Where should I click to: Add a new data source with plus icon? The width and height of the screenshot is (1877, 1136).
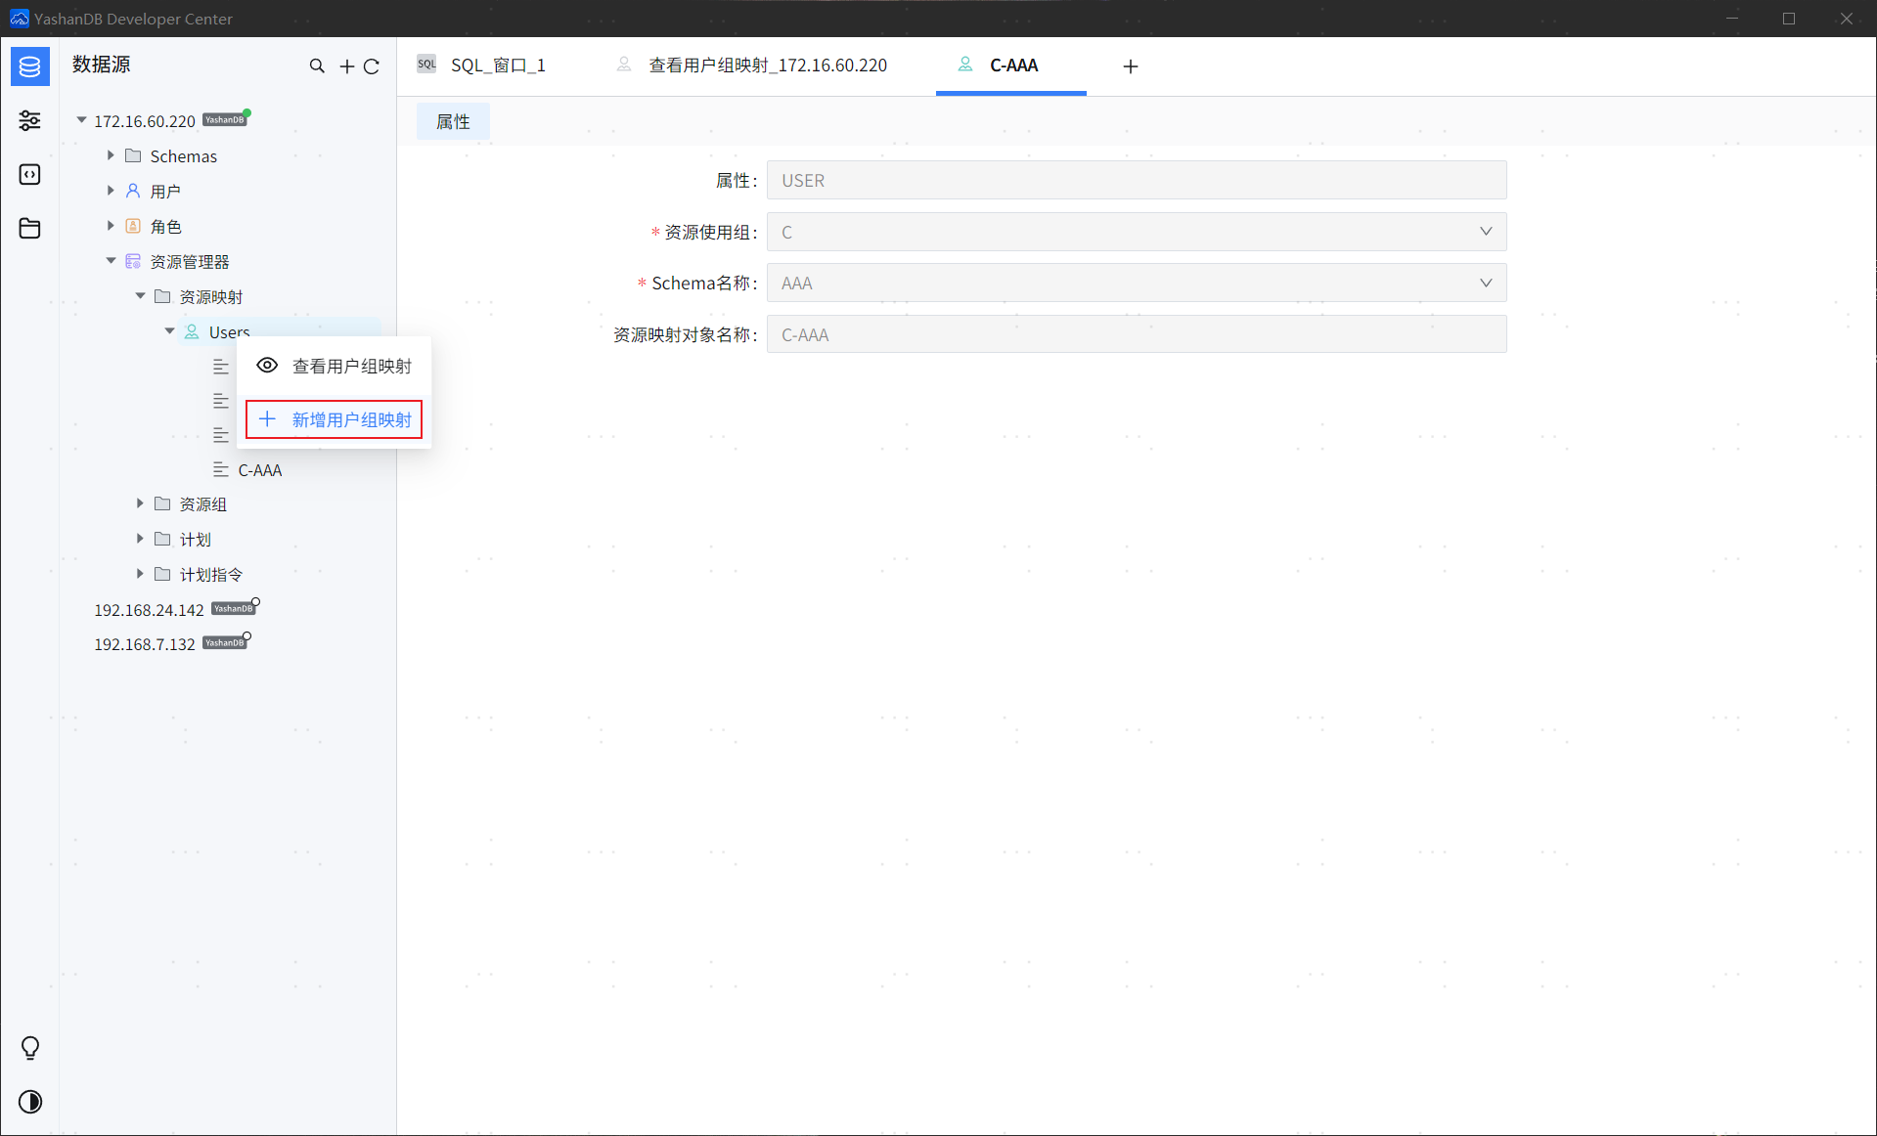(346, 66)
